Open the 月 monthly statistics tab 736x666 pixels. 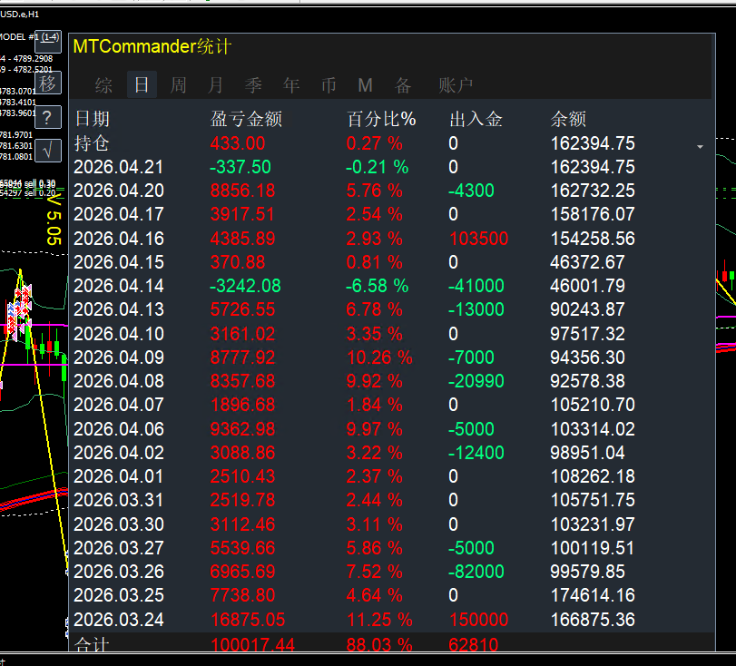point(215,84)
